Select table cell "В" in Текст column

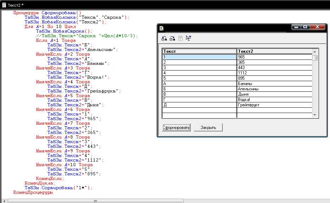[200, 94]
